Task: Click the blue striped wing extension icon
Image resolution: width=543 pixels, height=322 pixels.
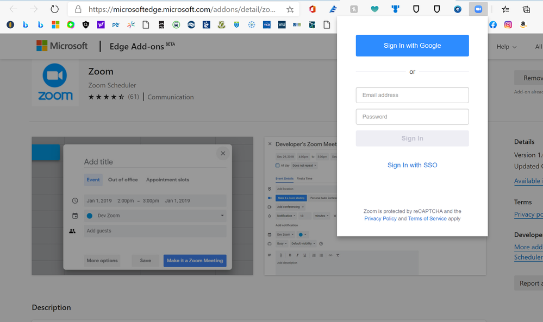Action: (x=333, y=9)
